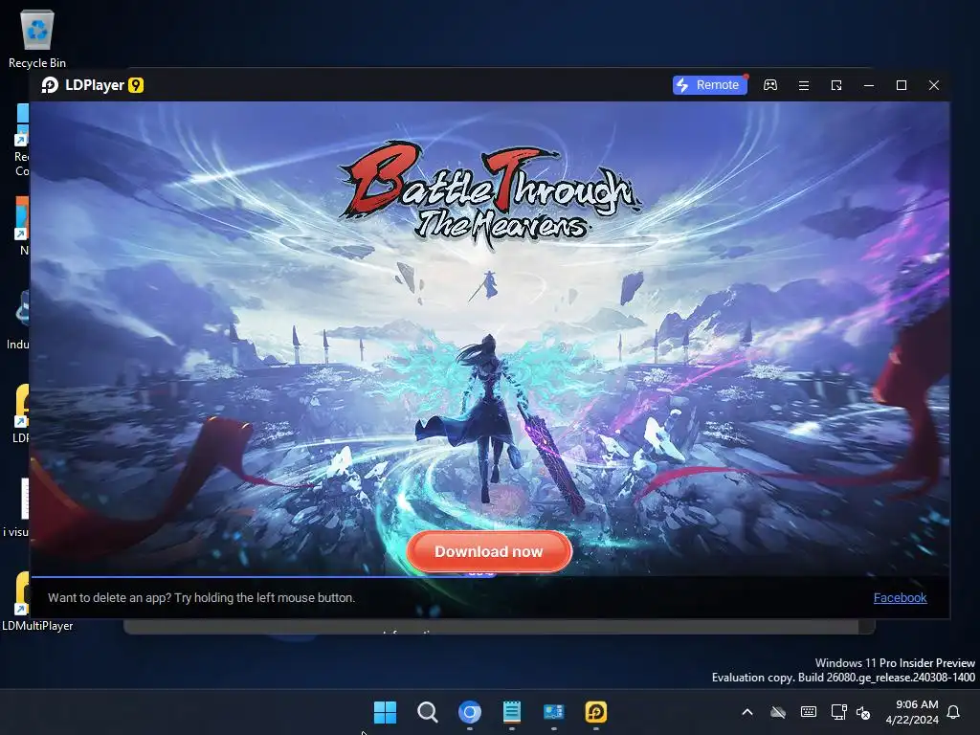Click the OneDrive cloud tray icon

click(777, 712)
